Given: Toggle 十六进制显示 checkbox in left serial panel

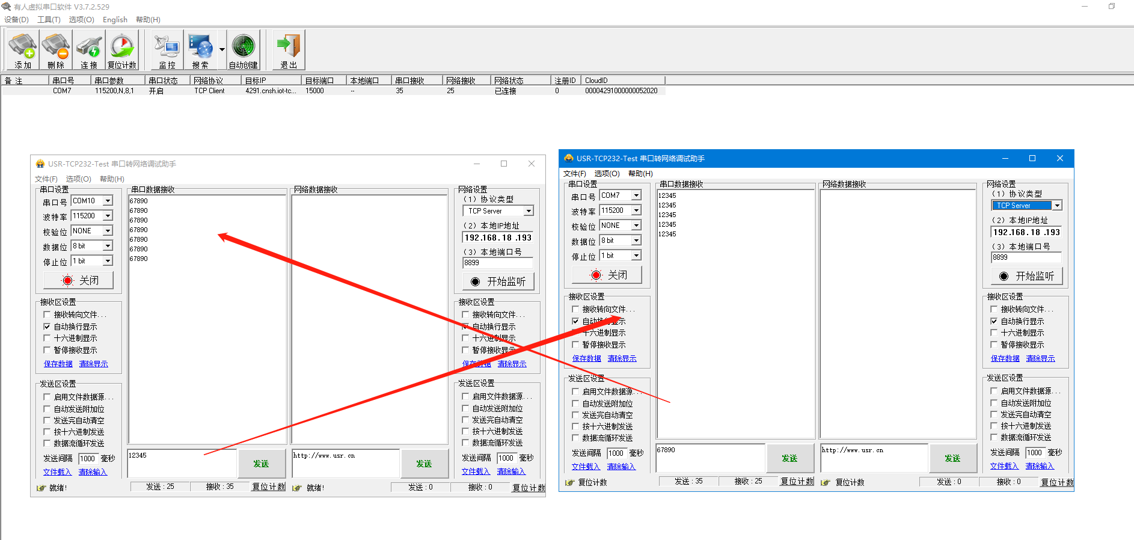Looking at the screenshot, I should pyautogui.click(x=47, y=339).
